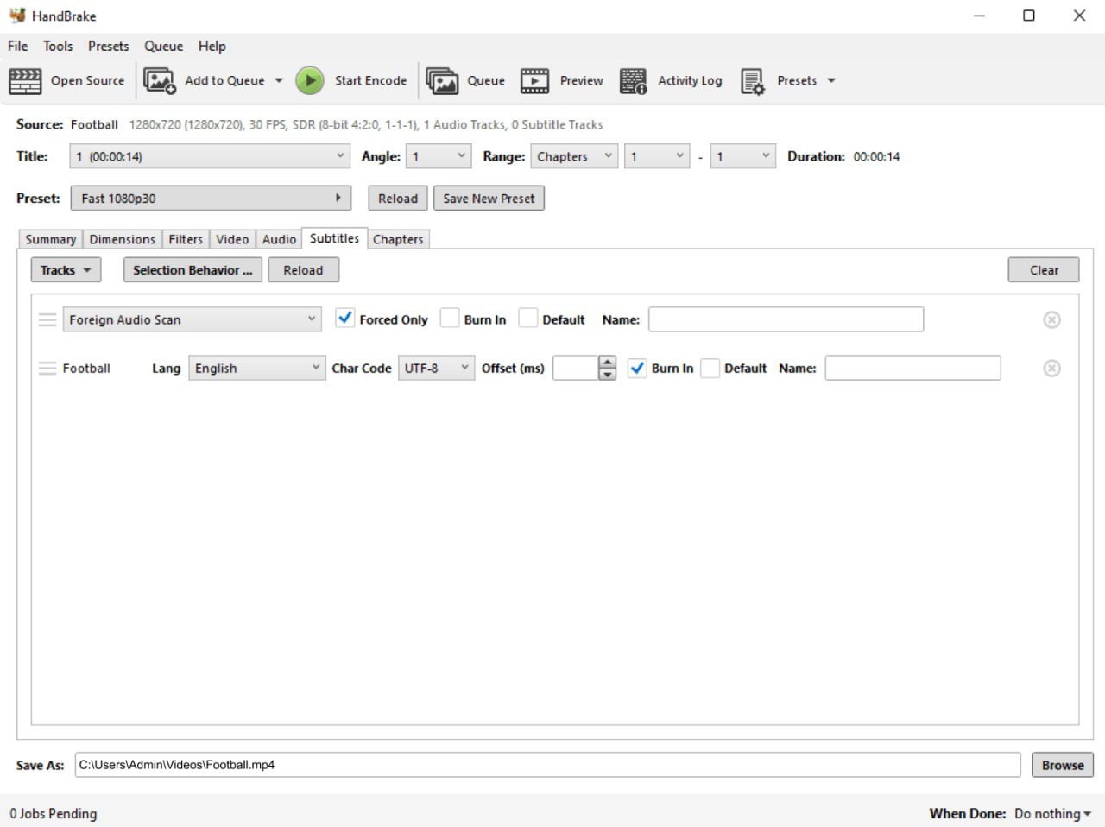Click the Save New Preset button

tap(489, 198)
